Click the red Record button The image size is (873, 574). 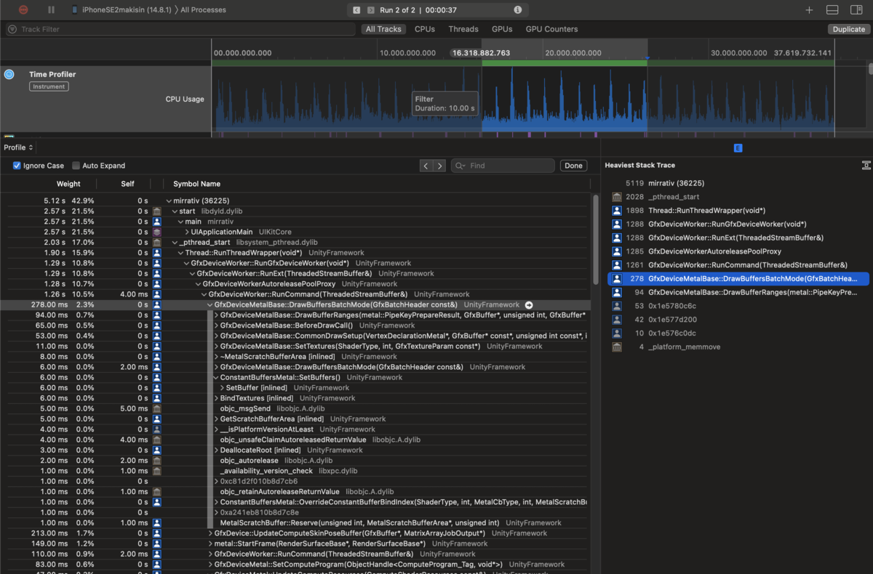point(23,10)
